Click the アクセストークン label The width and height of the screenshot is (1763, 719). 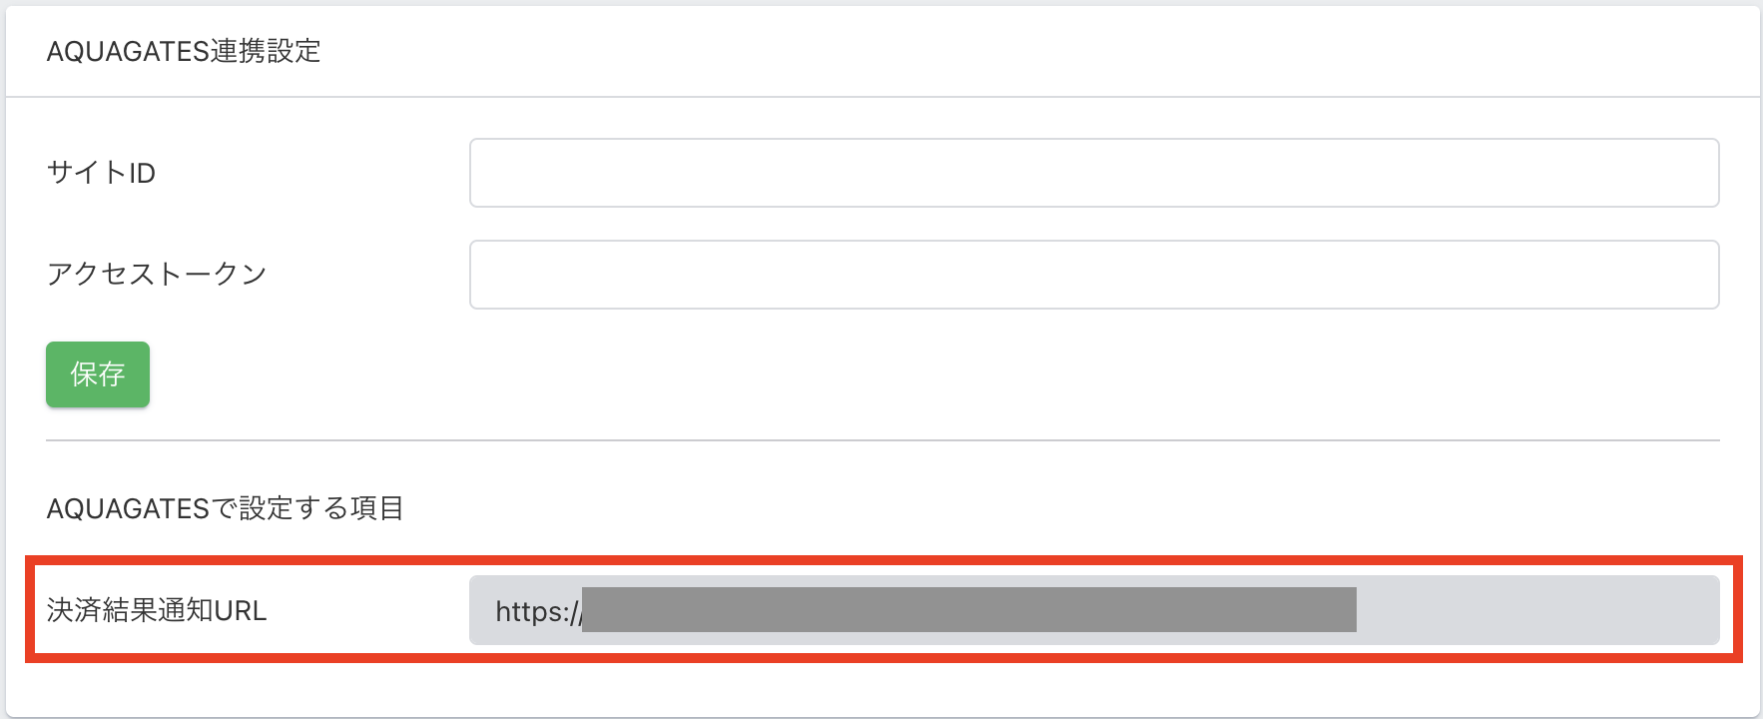click(x=157, y=274)
